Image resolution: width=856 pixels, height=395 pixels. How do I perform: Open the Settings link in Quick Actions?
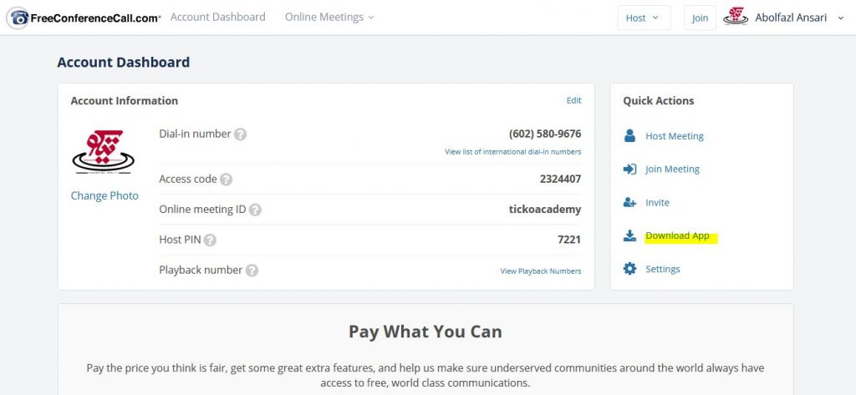point(663,269)
